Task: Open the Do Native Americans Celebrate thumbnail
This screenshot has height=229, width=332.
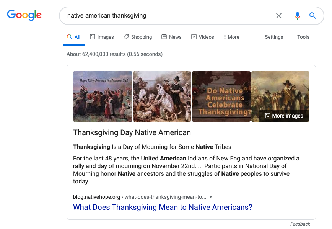Action: pos(221,97)
